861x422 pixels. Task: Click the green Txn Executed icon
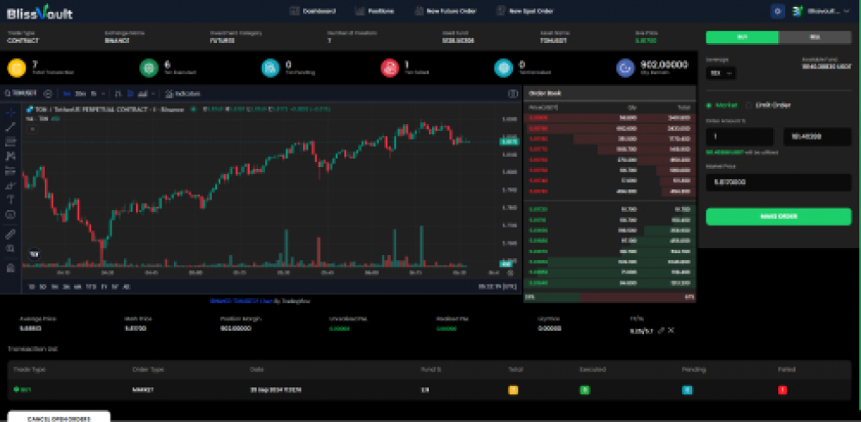[149, 68]
